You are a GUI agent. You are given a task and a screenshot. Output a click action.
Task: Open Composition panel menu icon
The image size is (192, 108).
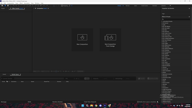pyautogui.click(x=48, y=8)
